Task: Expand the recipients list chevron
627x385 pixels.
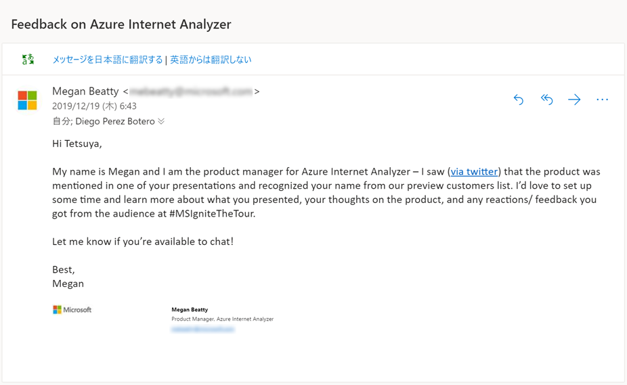Action: pos(161,122)
